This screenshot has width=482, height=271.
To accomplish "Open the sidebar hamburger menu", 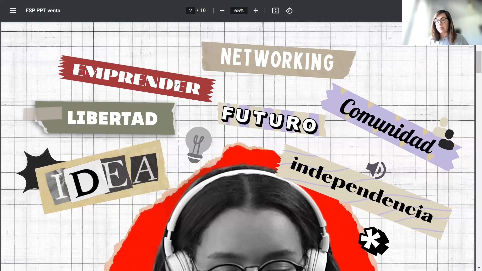I will 13,11.
